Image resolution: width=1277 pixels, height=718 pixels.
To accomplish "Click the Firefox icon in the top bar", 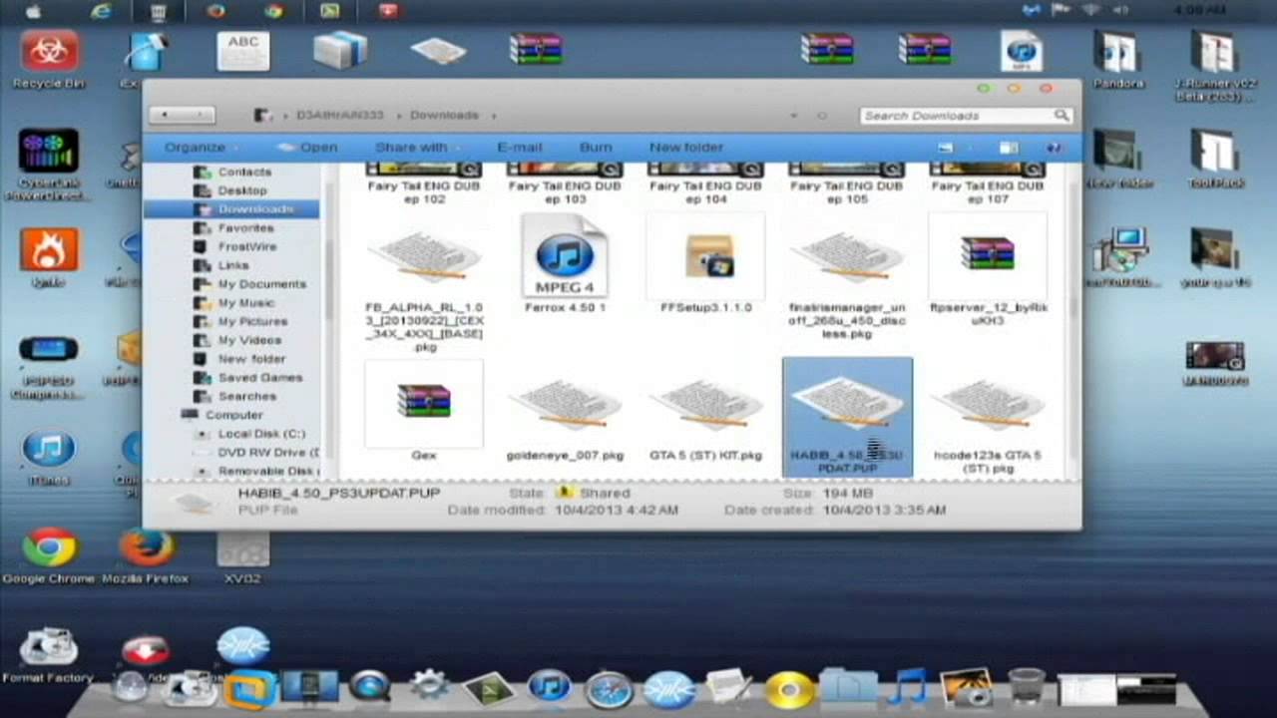I will coord(216,11).
